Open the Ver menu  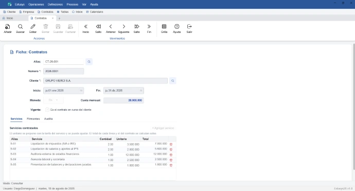pyautogui.click(x=84, y=4)
